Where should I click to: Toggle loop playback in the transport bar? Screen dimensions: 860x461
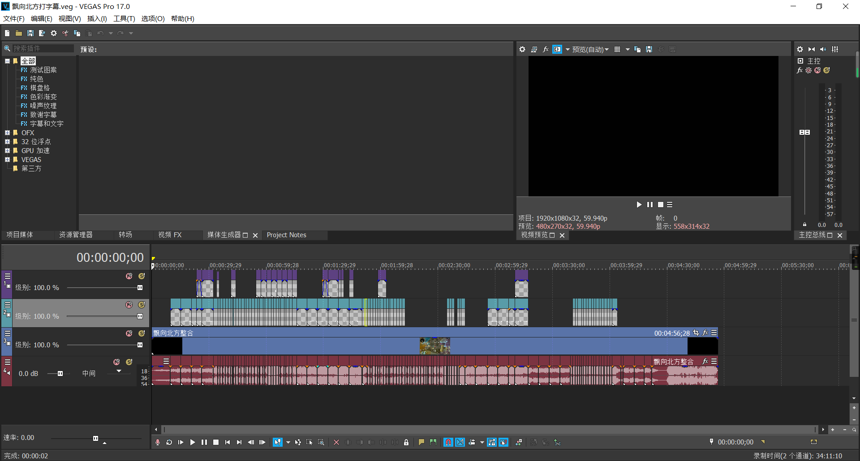click(169, 442)
